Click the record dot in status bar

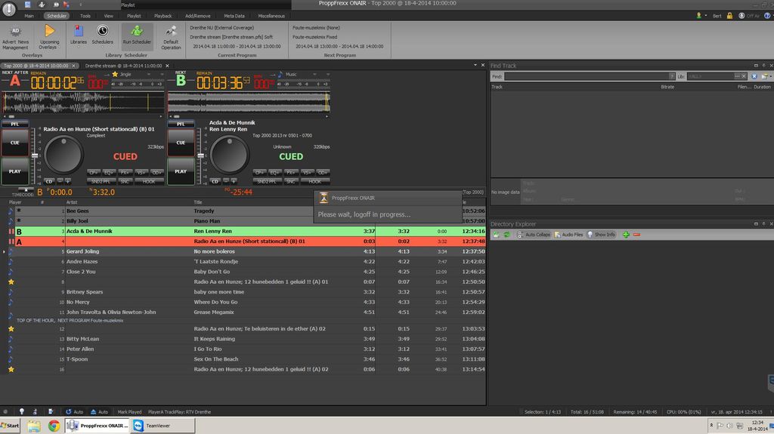pos(5,411)
